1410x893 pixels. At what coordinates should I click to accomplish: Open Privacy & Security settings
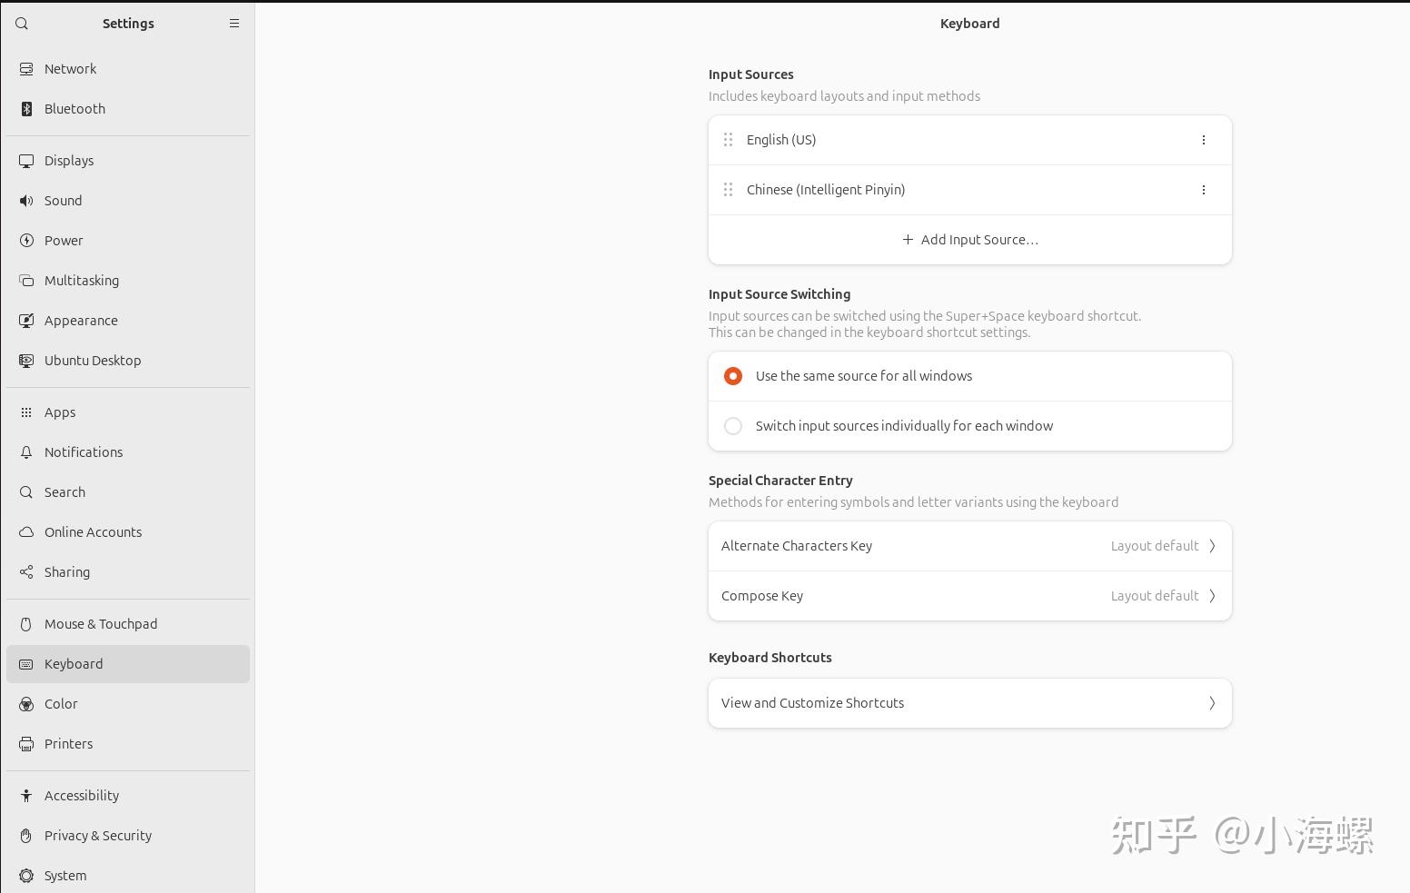pyautogui.click(x=98, y=836)
